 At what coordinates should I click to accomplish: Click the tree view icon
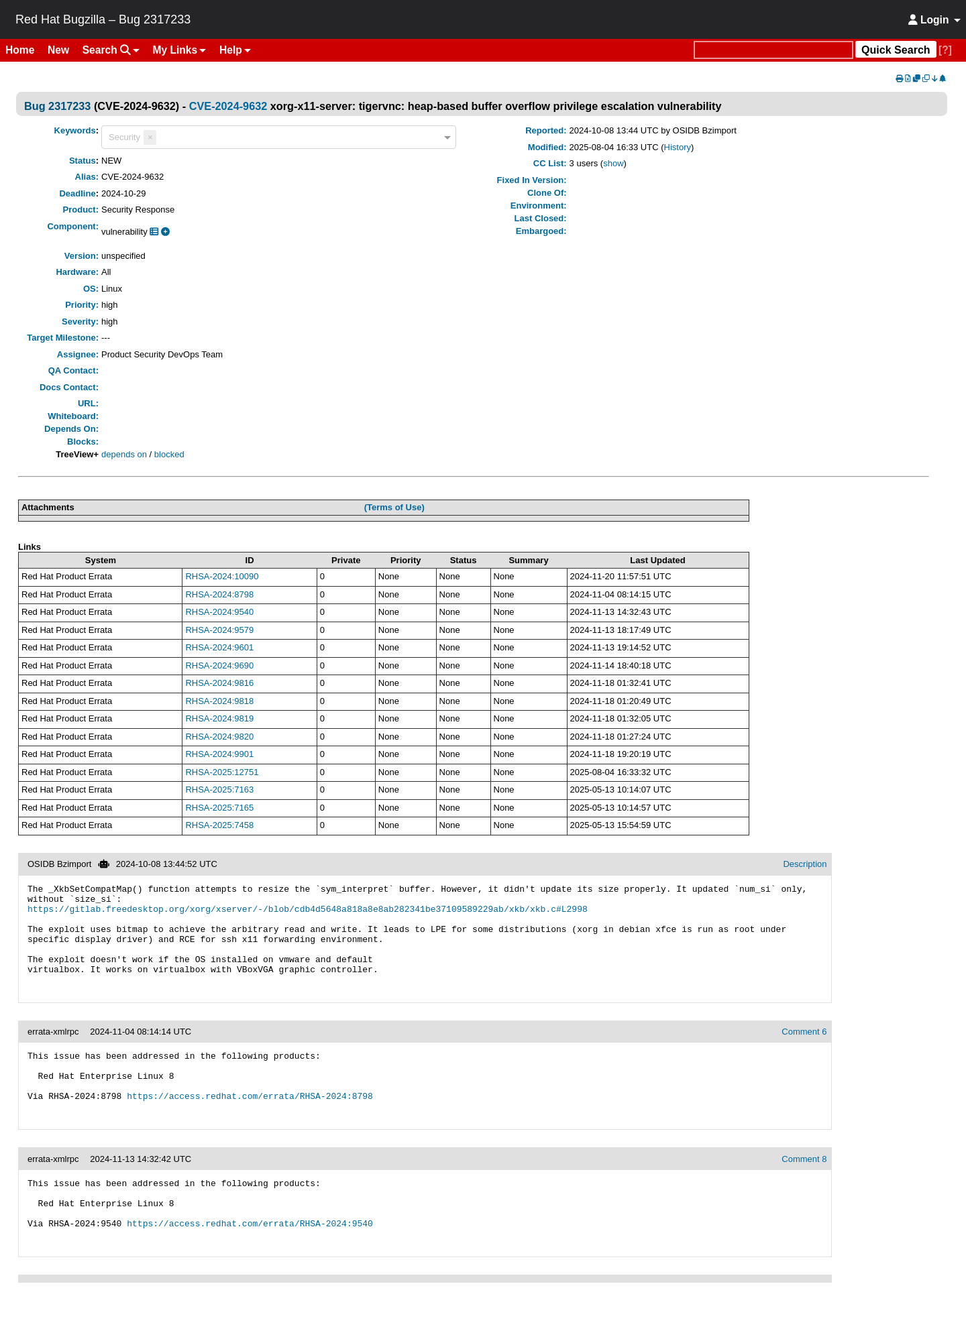[x=943, y=78]
